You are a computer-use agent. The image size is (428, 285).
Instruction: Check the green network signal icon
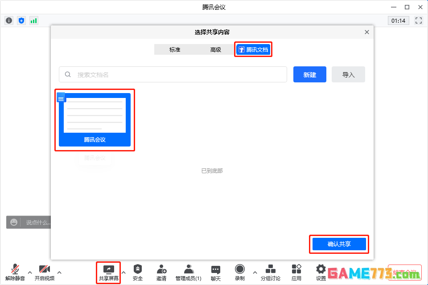pyautogui.click(x=34, y=20)
